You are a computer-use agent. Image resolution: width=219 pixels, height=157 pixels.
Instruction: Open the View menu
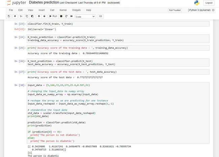[30, 10]
